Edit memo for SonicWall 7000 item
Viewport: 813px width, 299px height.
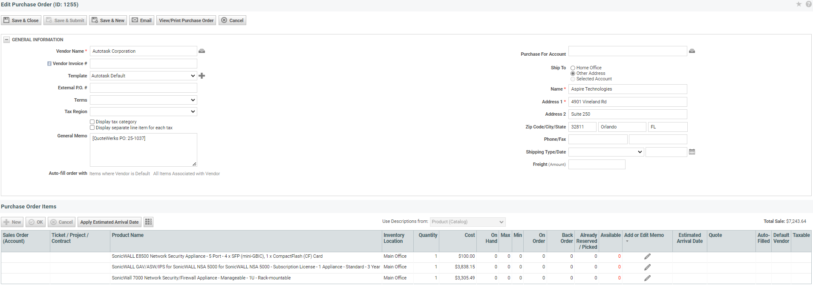(x=647, y=278)
